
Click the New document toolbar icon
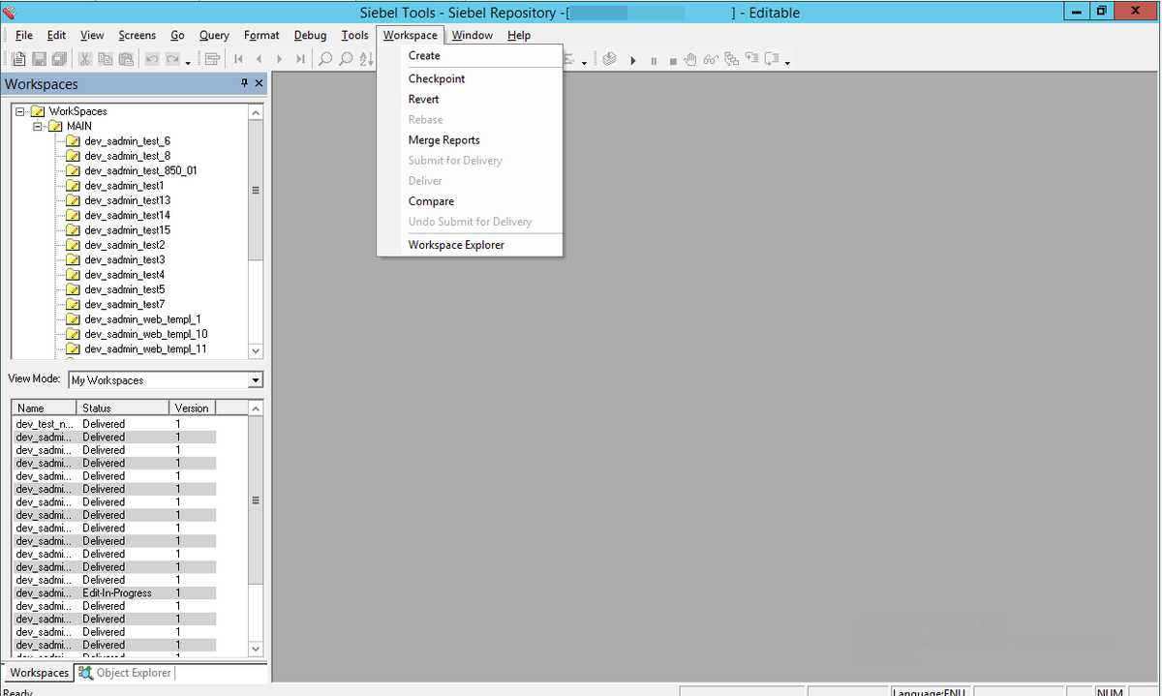point(18,60)
